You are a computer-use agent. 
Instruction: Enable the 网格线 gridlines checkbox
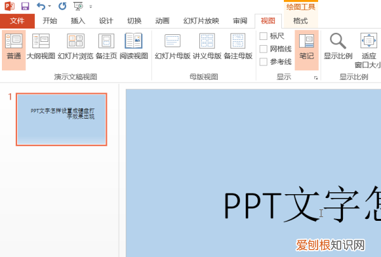click(x=264, y=49)
